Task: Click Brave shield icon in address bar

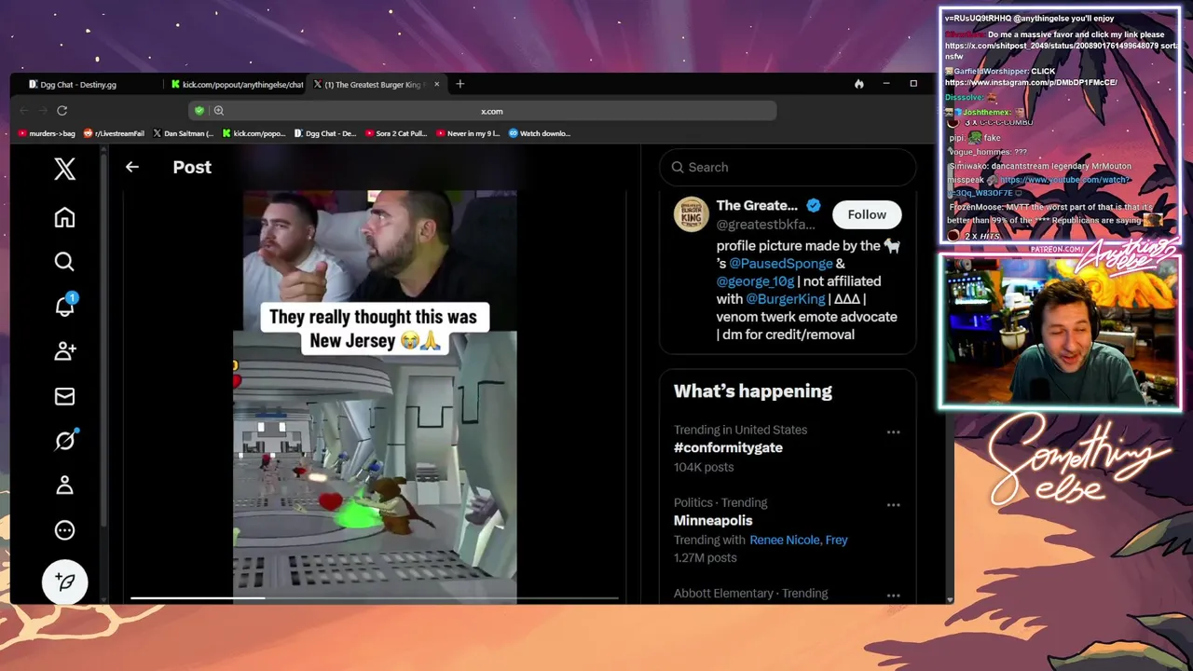Action: [199, 111]
